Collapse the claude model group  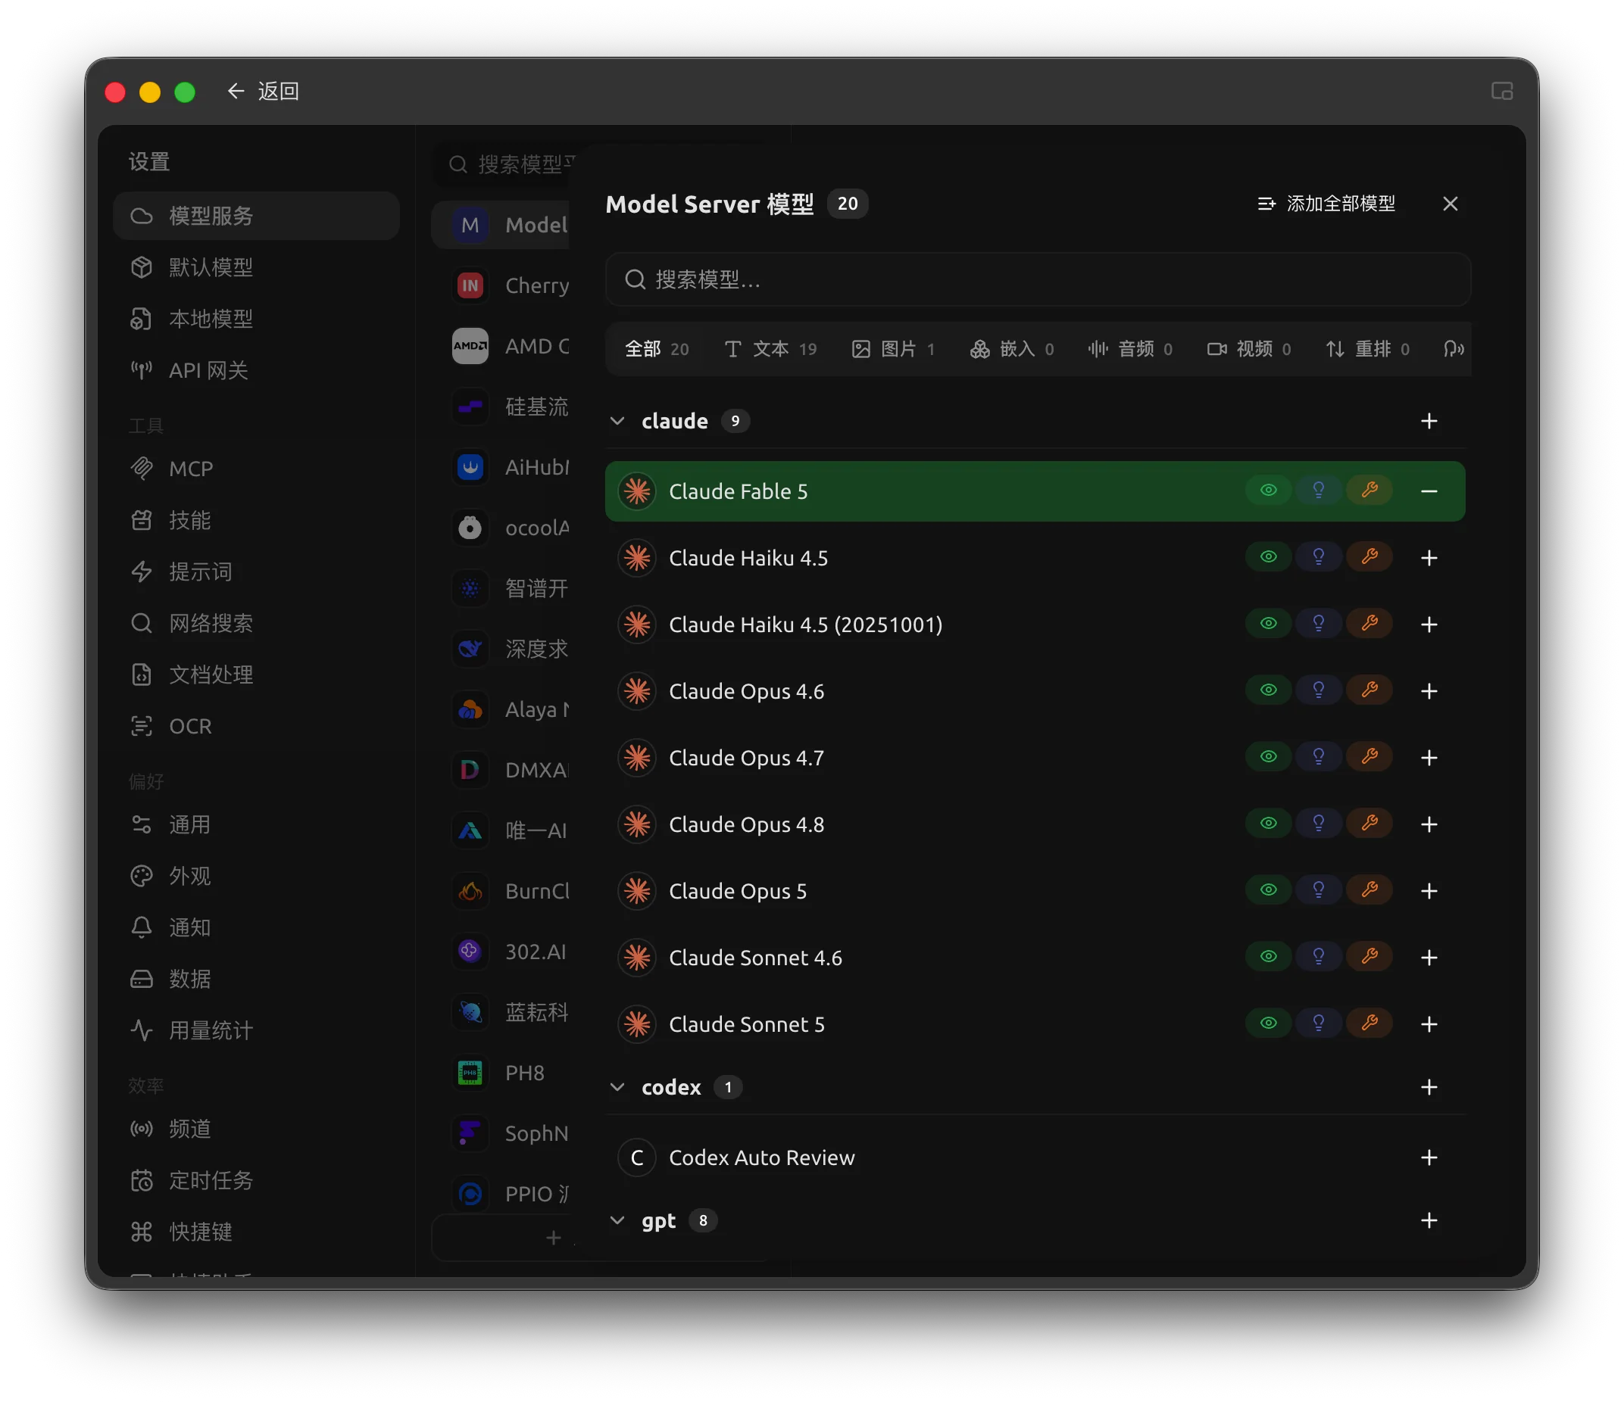click(617, 421)
